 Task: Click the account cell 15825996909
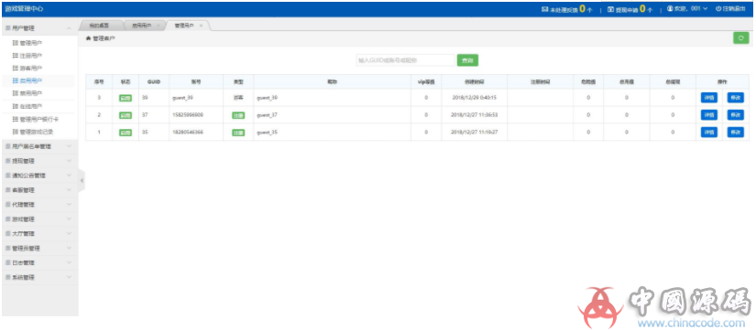click(188, 115)
